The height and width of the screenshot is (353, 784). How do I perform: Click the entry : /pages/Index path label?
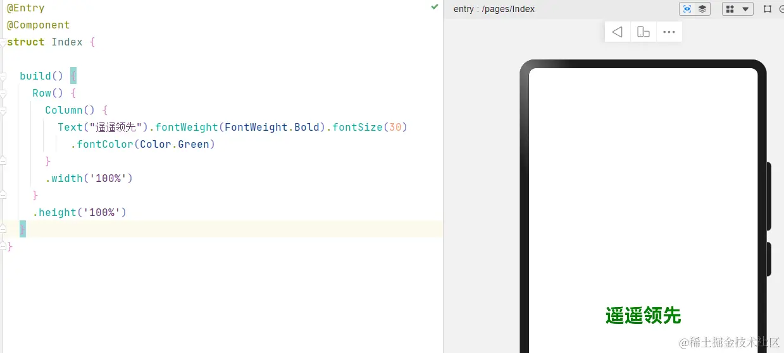coord(494,9)
